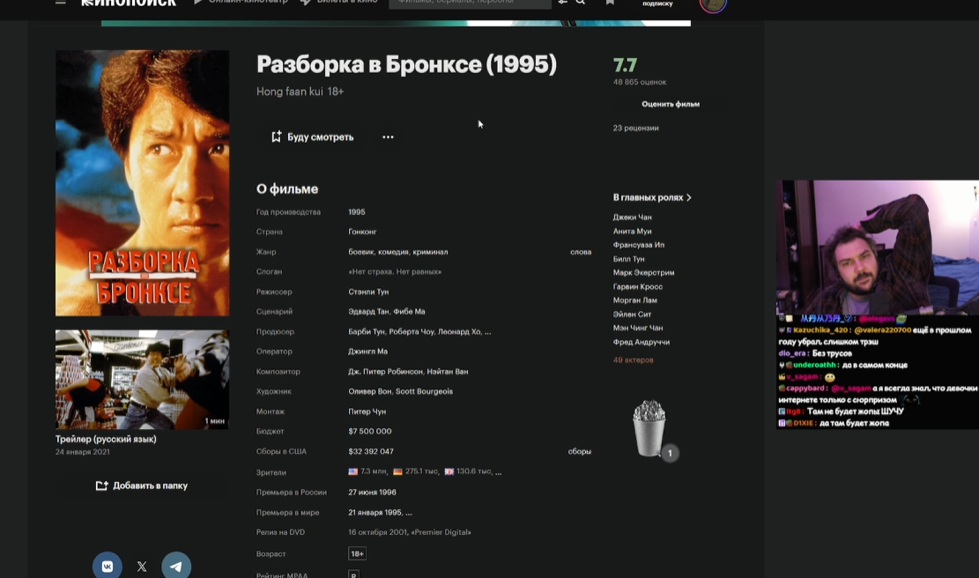Click the streamer webcam overlay
The width and height of the screenshot is (979, 578).
click(878, 248)
